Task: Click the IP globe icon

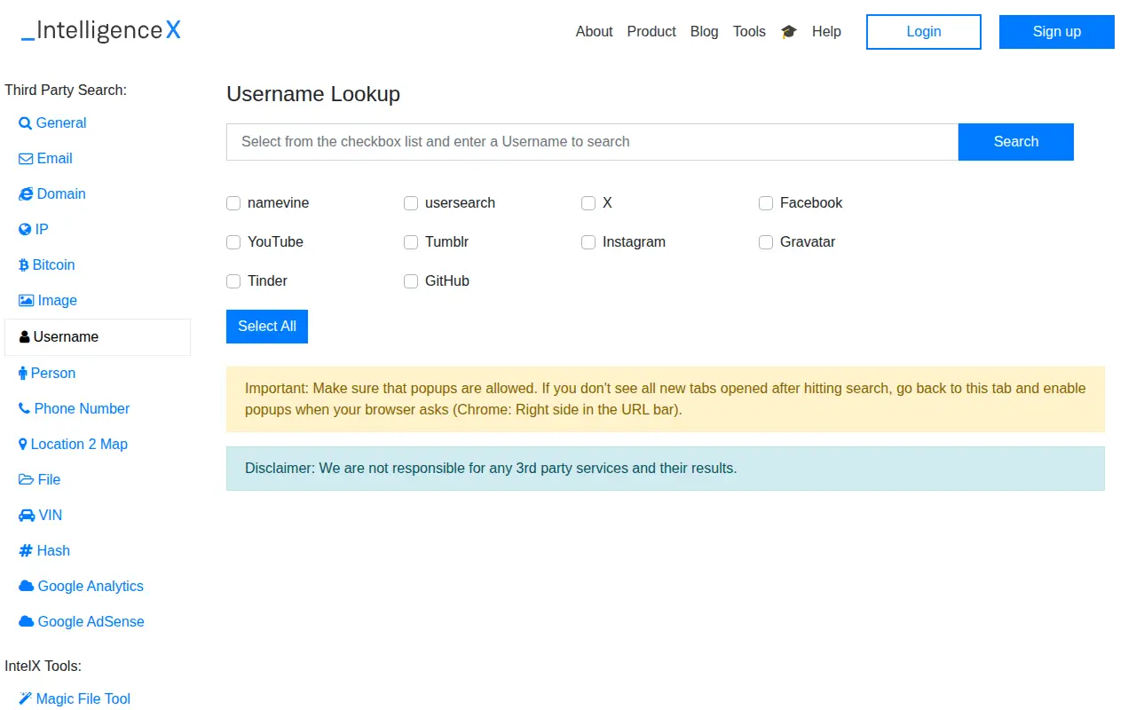Action: point(25,230)
